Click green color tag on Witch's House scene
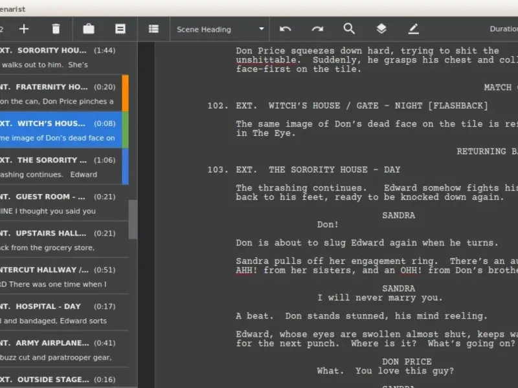The image size is (518, 388). pyautogui.click(x=125, y=130)
